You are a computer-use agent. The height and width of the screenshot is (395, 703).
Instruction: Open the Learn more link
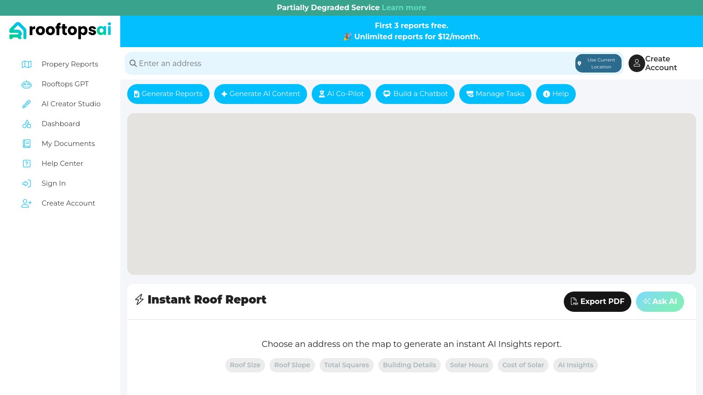pos(404,7)
